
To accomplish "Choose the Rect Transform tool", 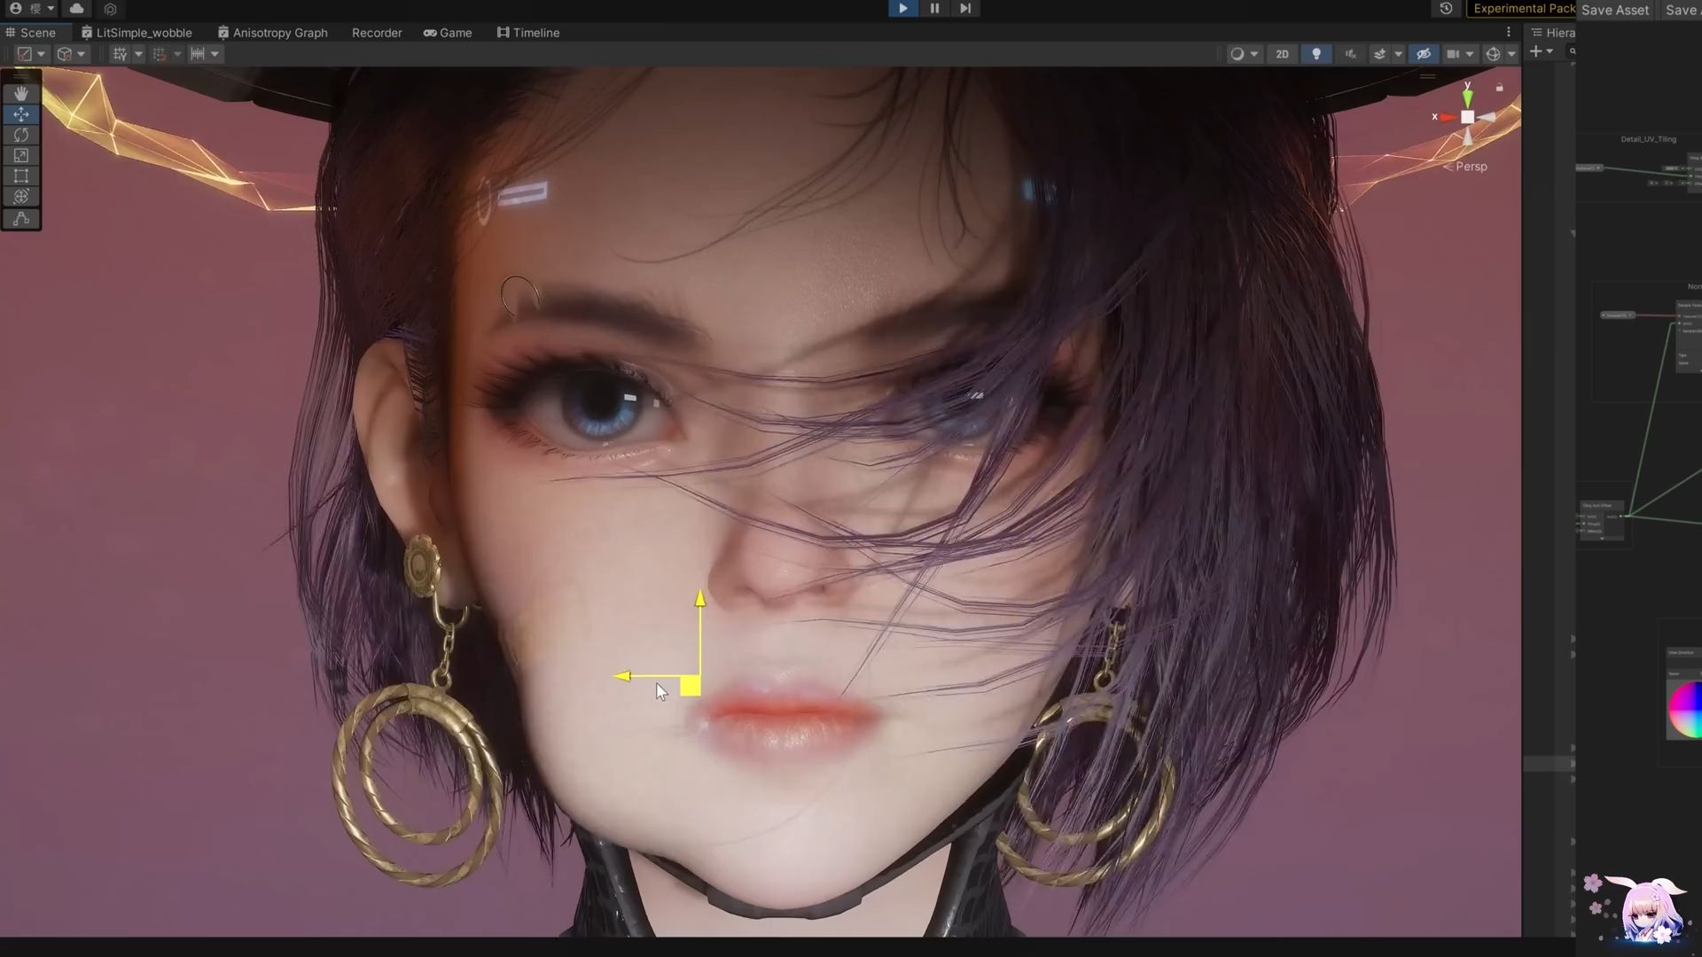I will (21, 175).
